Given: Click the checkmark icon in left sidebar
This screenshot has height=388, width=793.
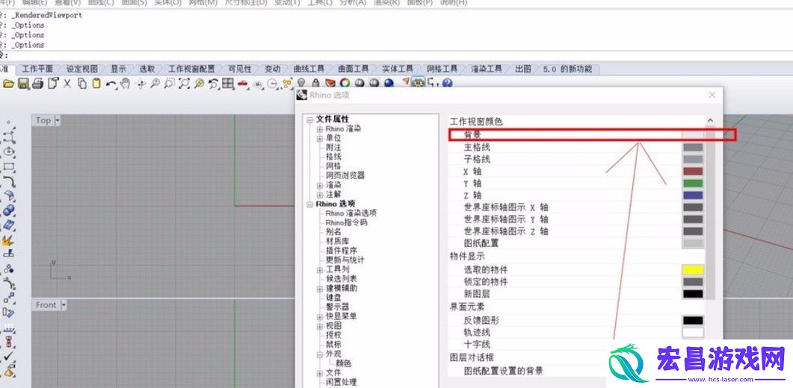Looking at the screenshot, I should [x=9, y=357].
